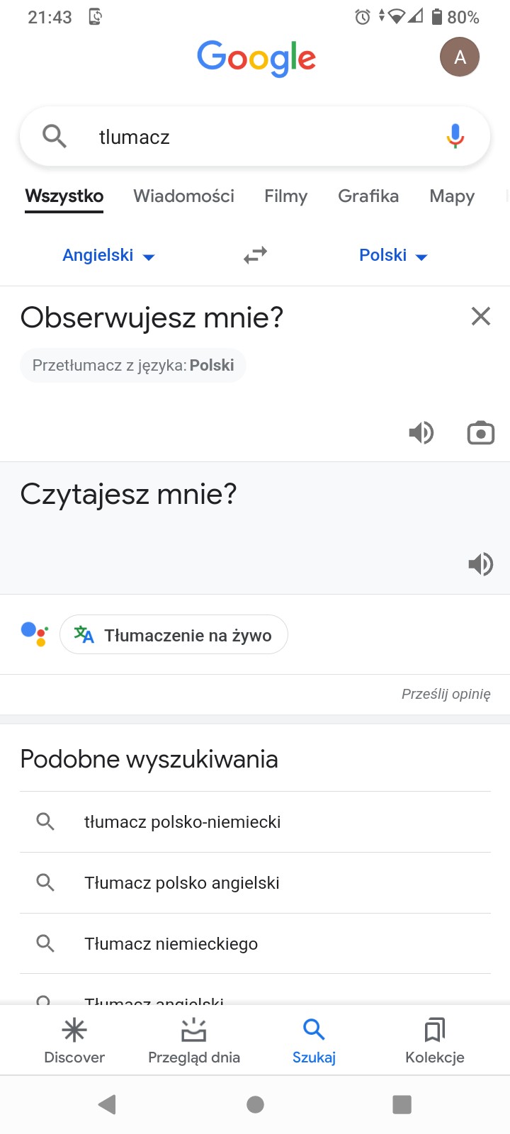Expand Polski target language dropdown
The height and width of the screenshot is (1134, 510).
click(393, 255)
